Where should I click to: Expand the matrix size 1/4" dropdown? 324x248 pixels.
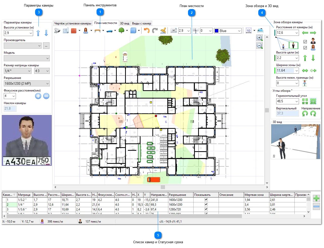point(18,71)
